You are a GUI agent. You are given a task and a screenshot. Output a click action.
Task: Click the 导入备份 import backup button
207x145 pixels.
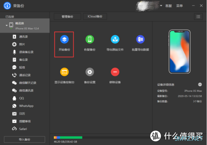pyautogui.click(x=24, y=139)
